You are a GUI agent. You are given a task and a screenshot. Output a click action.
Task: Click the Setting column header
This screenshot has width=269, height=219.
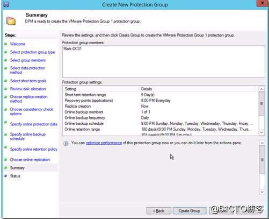(x=101, y=89)
